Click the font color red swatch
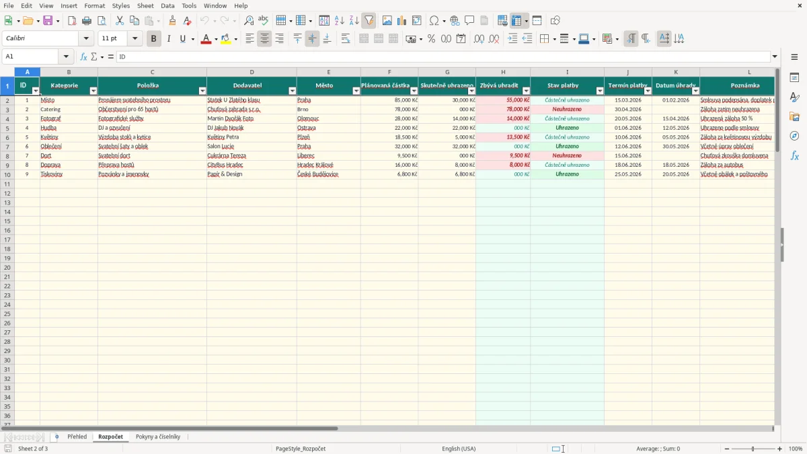This screenshot has height=454, width=807. pyautogui.click(x=206, y=39)
